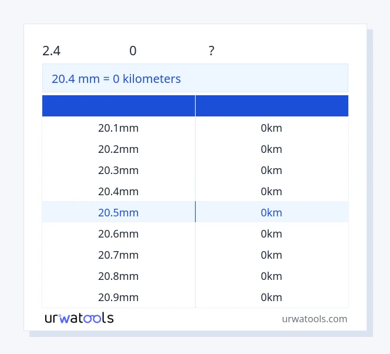Click the left blue table header cell
Image resolution: width=390 pixels, height=354 pixels.
119,106
